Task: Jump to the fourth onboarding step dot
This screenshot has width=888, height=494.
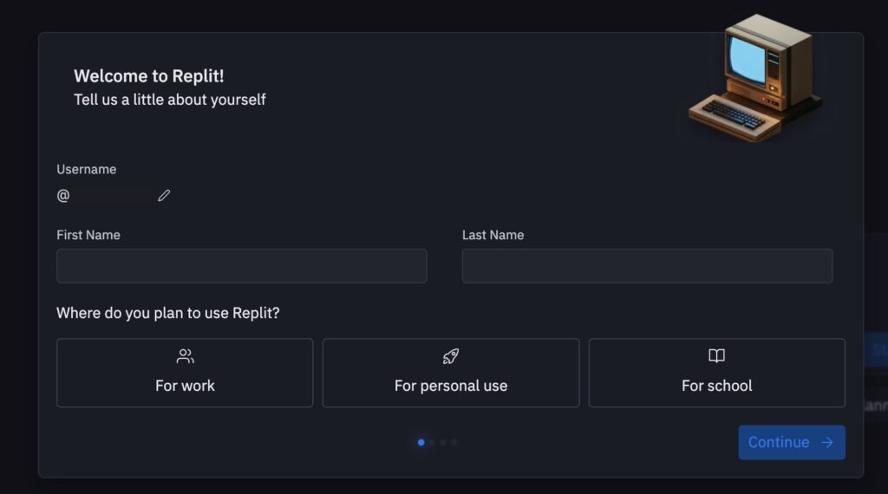Action: [454, 443]
